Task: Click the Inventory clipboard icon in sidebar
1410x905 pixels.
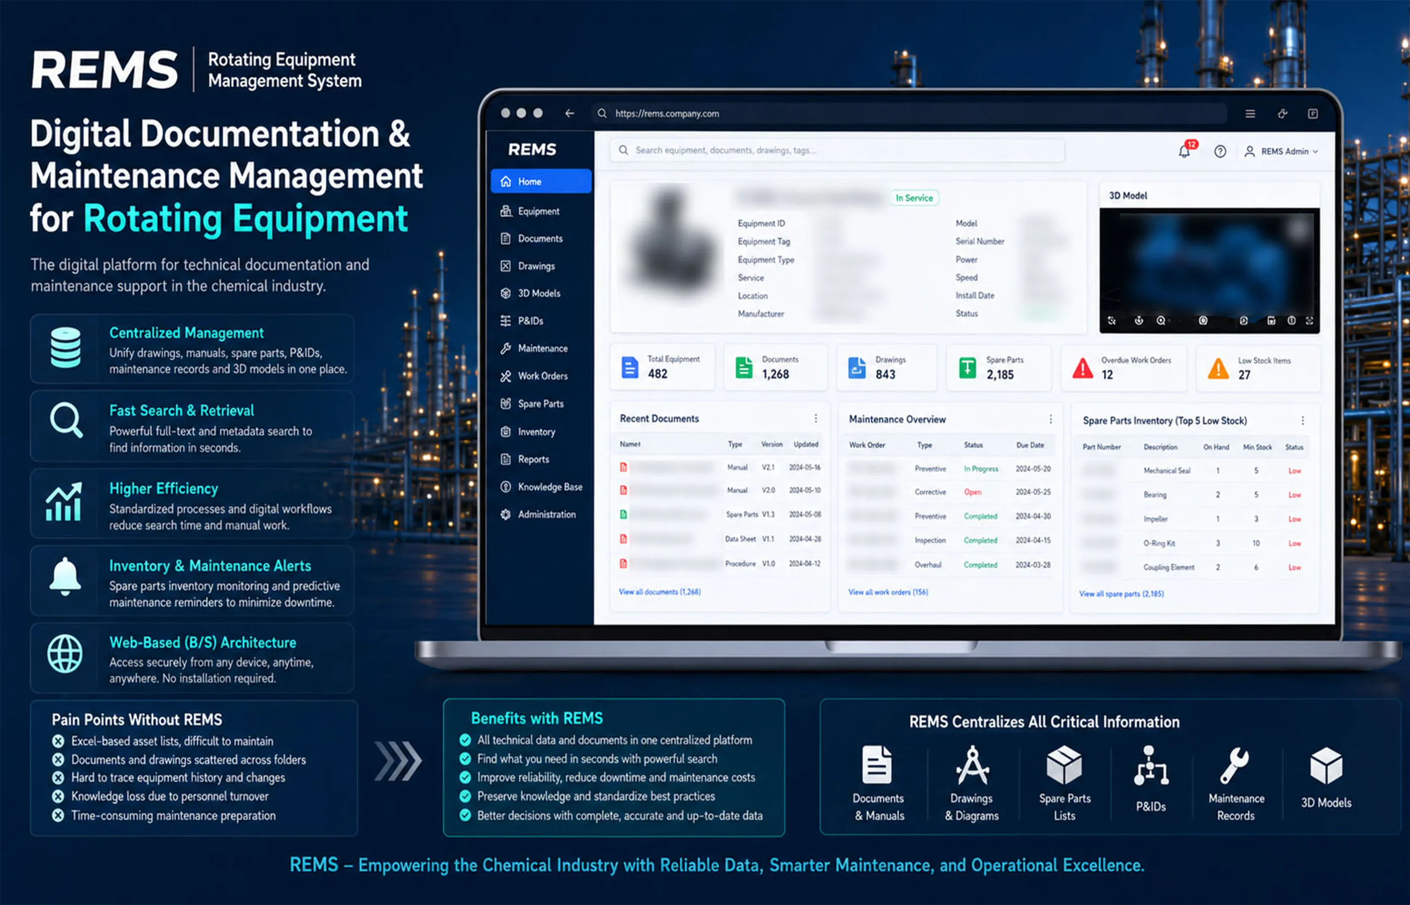Action: (505, 432)
